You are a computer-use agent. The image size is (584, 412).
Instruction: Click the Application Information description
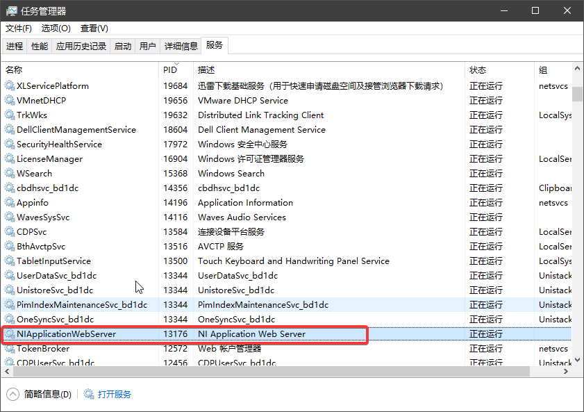pyautogui.click(x=245, y=203)
